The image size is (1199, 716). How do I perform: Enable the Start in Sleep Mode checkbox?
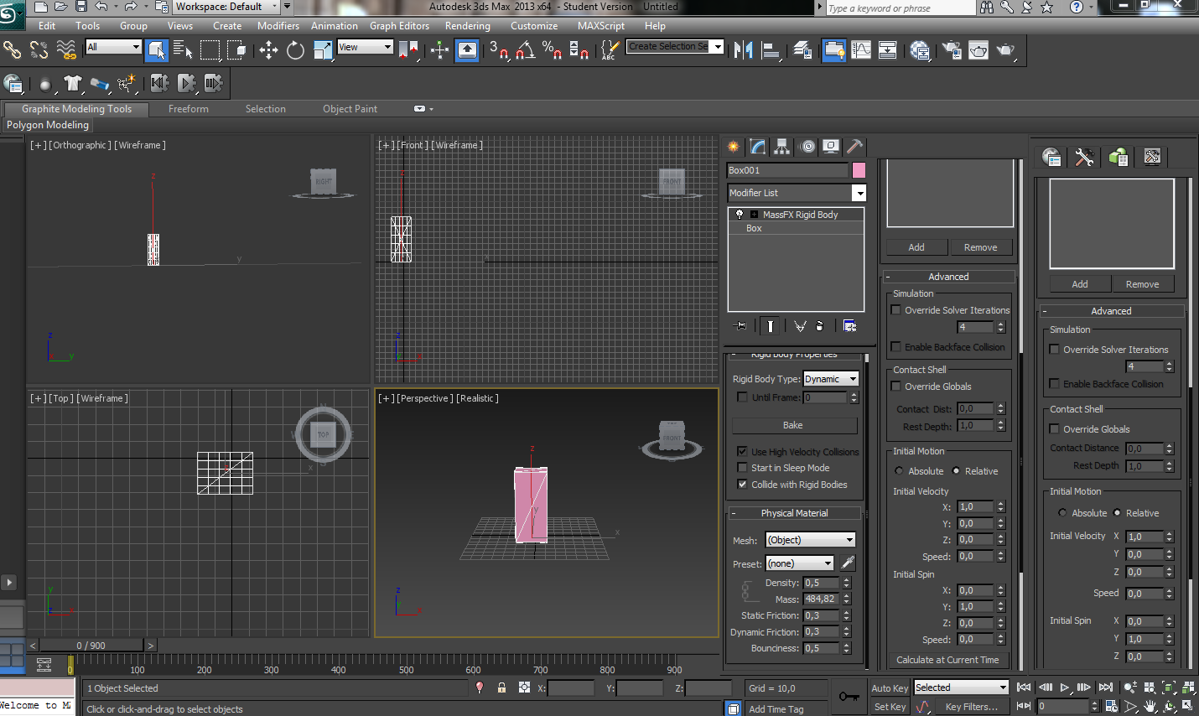[x=742, y=468]
